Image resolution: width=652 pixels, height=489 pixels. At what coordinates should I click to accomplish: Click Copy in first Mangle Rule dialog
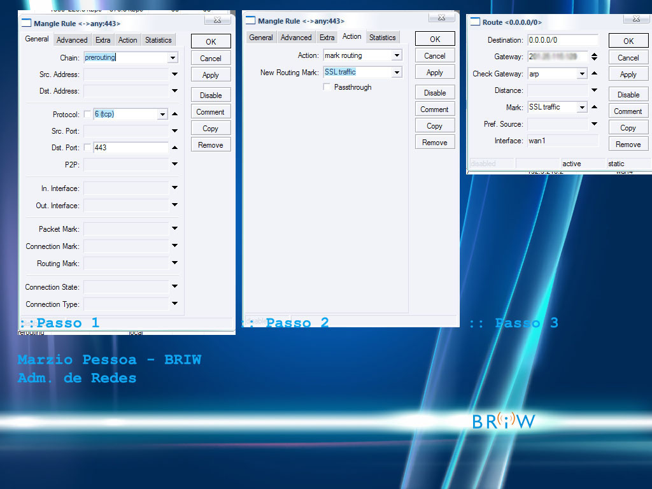coord(211,129)
